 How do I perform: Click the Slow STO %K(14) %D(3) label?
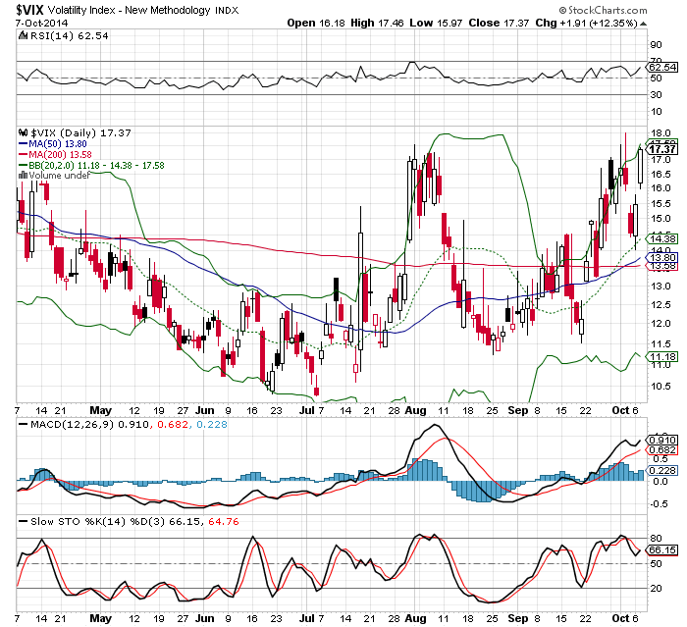(x=98, y=522)
